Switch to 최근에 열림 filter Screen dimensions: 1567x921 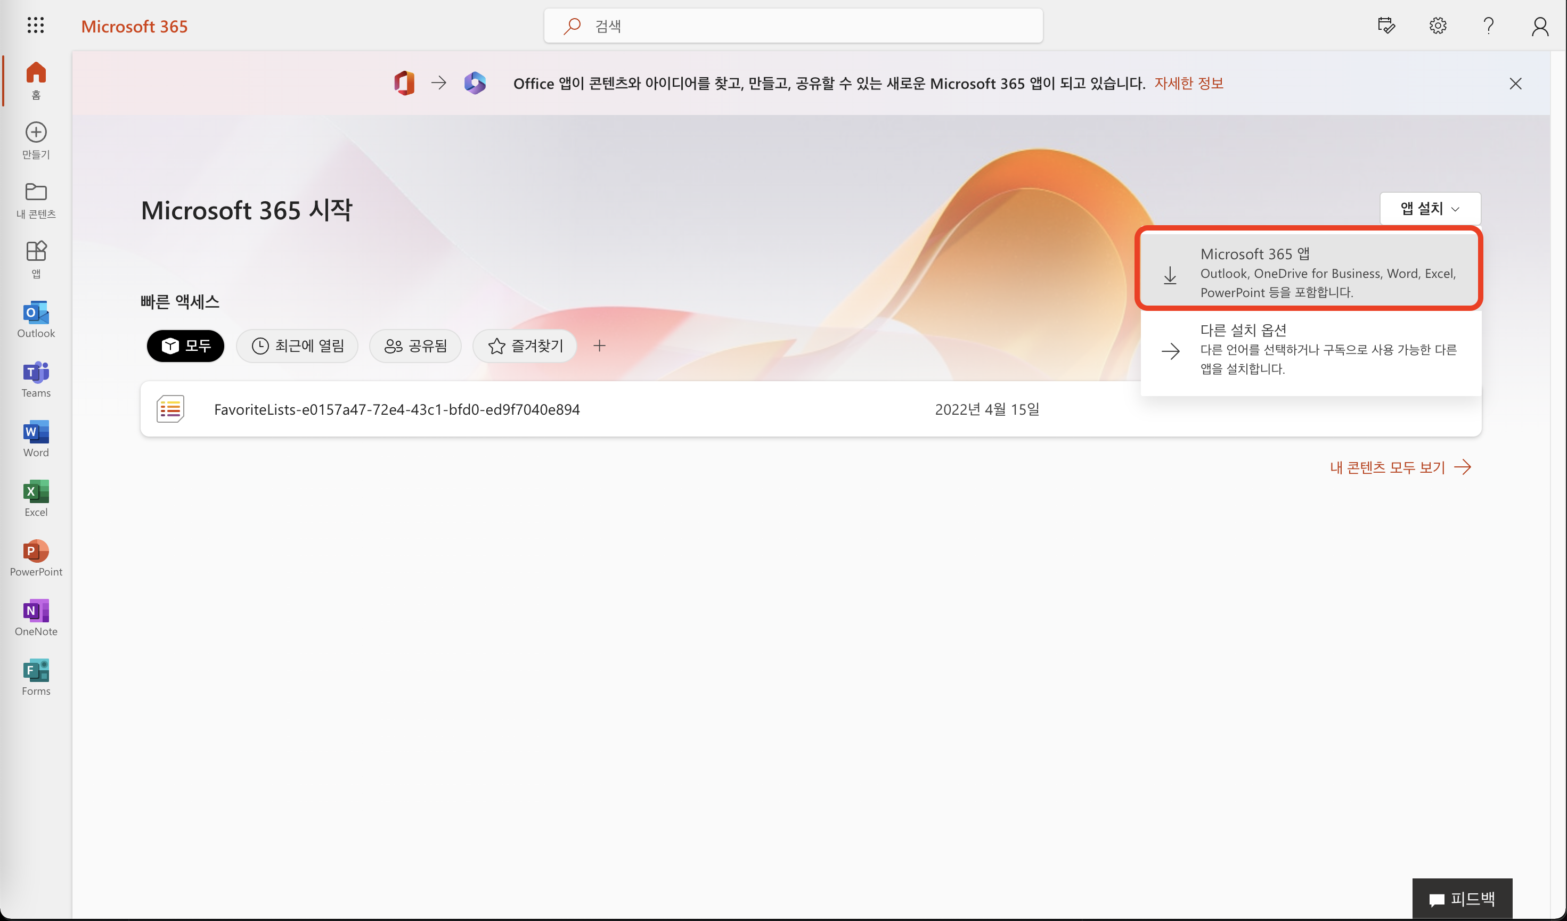pos(297,346)
